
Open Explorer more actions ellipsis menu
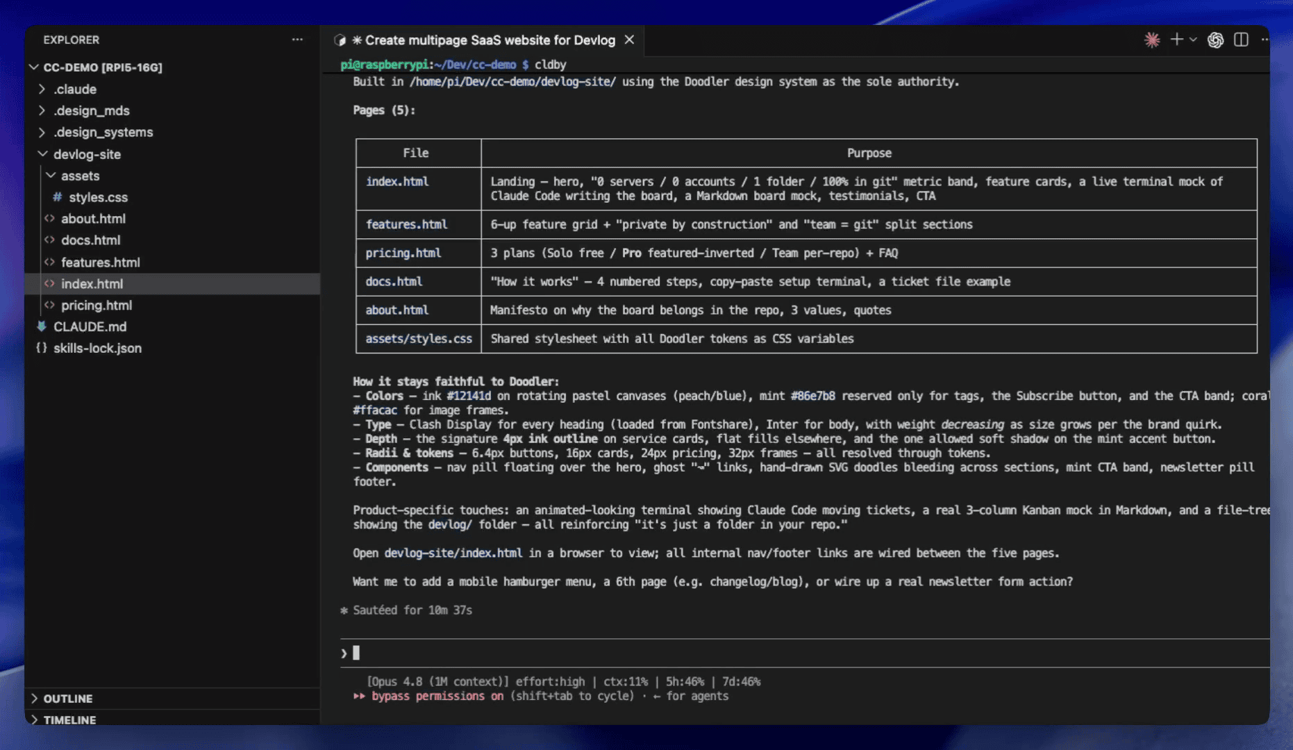point(297,40)
